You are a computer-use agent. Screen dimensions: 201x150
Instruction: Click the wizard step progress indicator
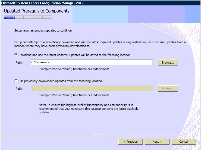(x=28, y=17)
